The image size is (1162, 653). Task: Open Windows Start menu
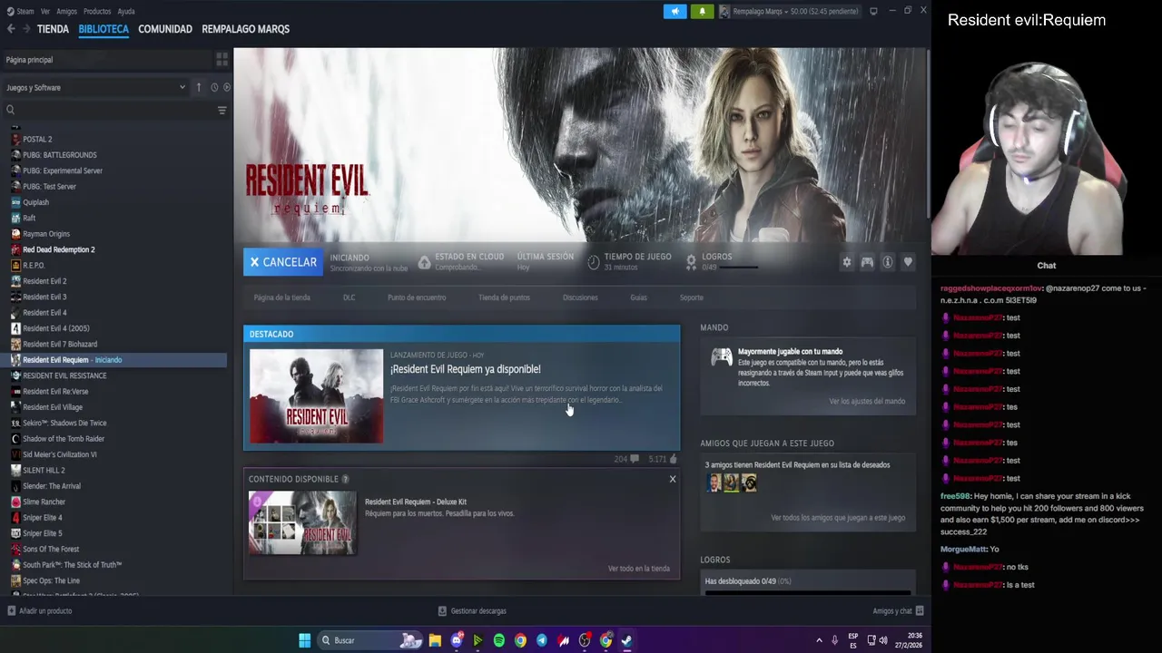click(x=305, y=640)
